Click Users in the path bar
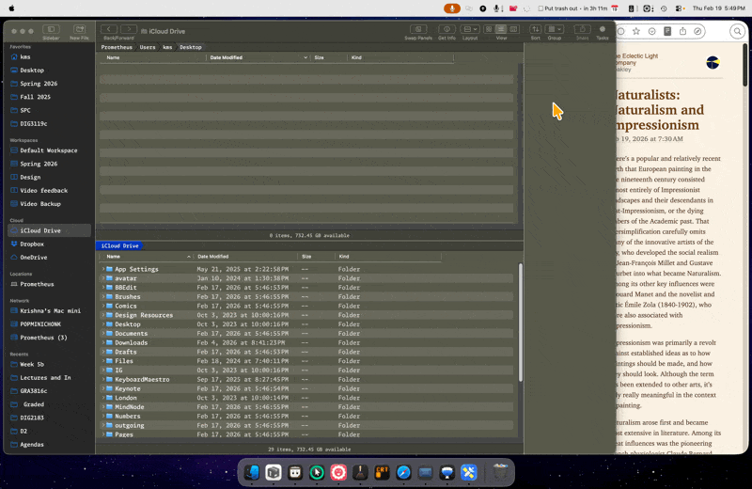This screenshot has width=752, height=489. (x=148, y=47)
